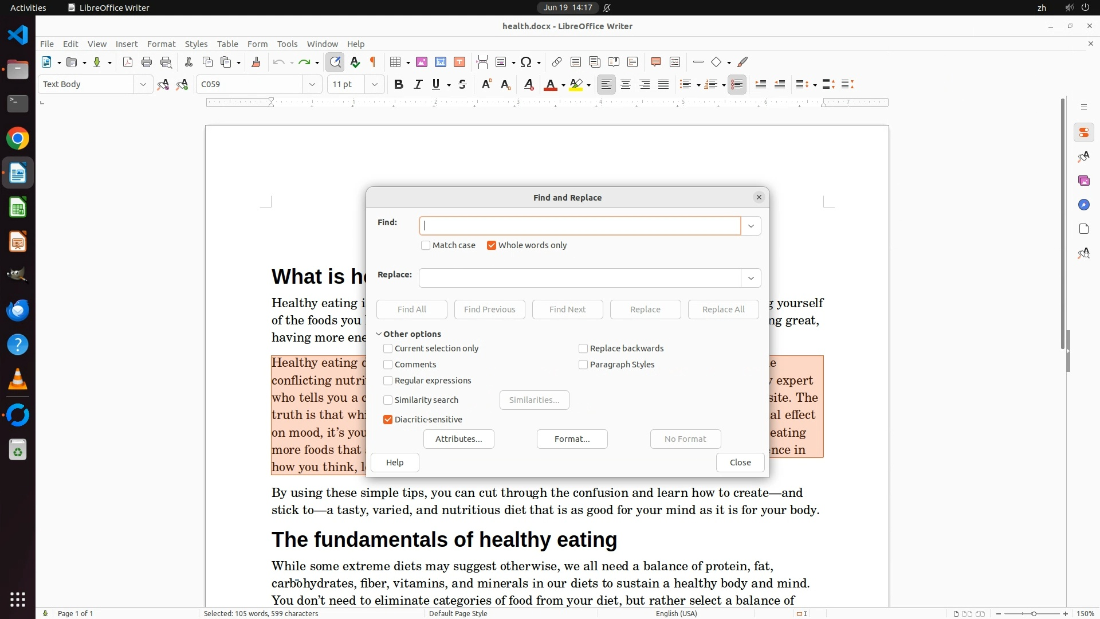Viewport: 1100px width, 619px height.
Task: Toggle formatting marks pilcrow icon
Action: tap(374, 62)
